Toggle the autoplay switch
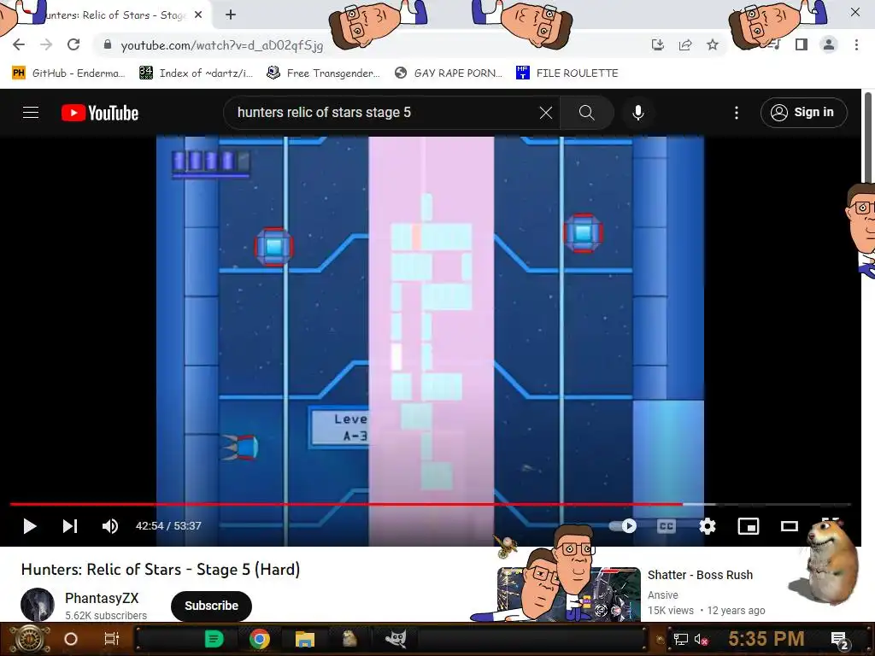 tap(623, 526)
